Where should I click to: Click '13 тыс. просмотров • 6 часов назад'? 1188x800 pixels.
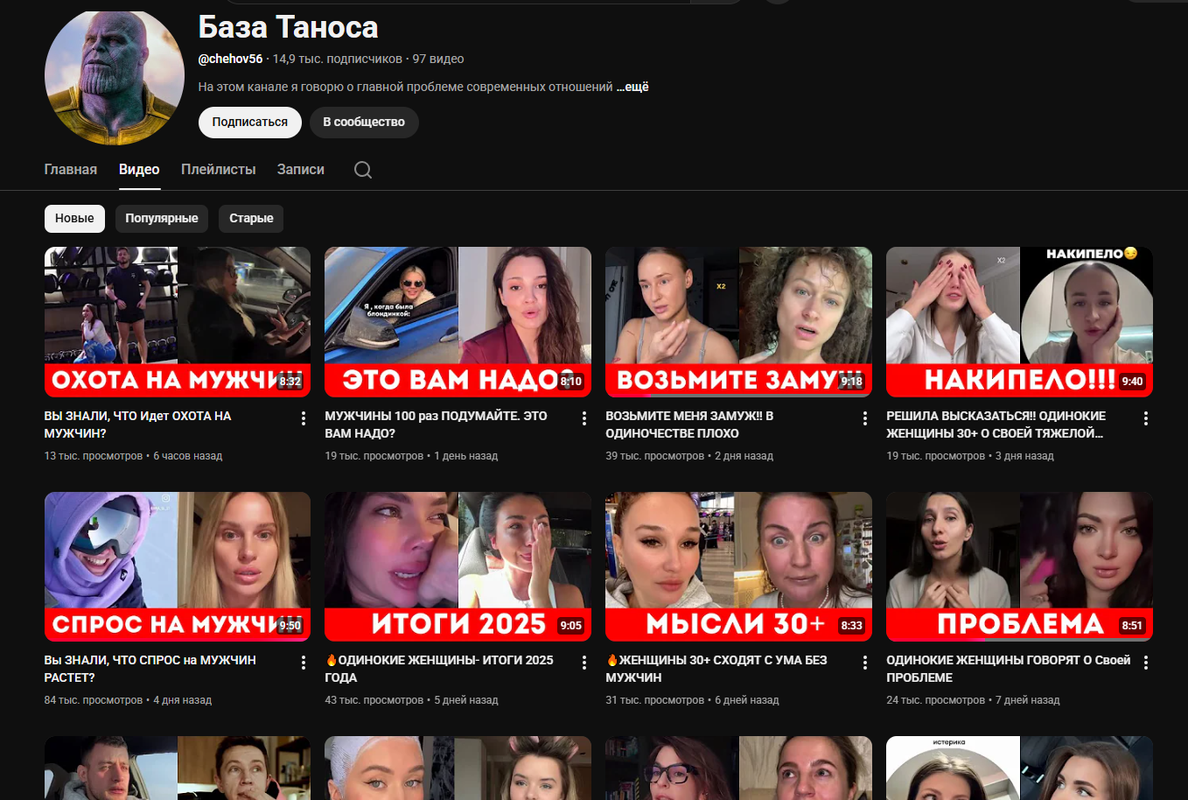pos(133,456)
